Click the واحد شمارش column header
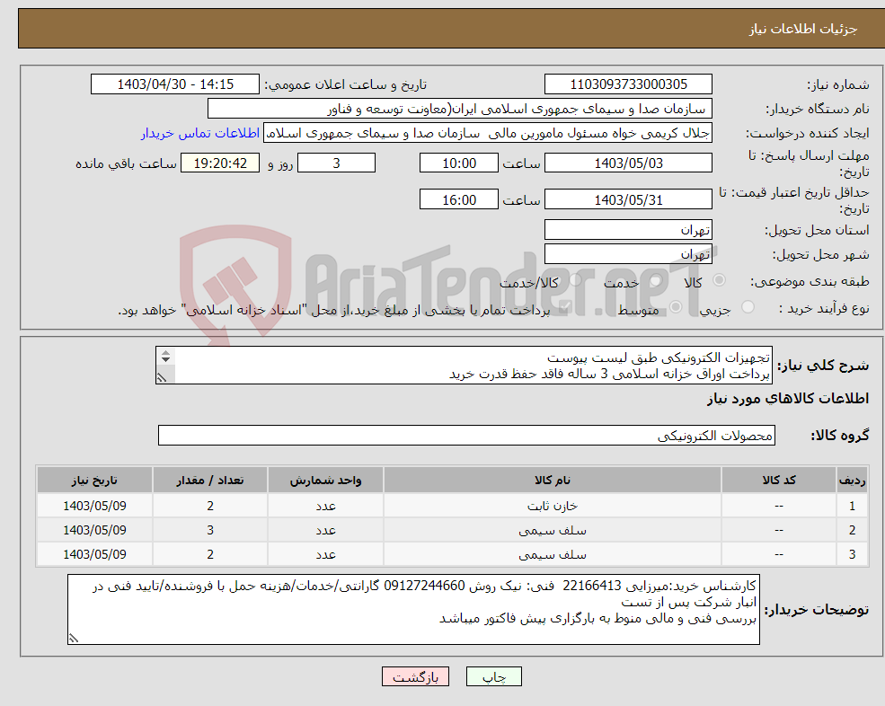 (x=325, y=481)
